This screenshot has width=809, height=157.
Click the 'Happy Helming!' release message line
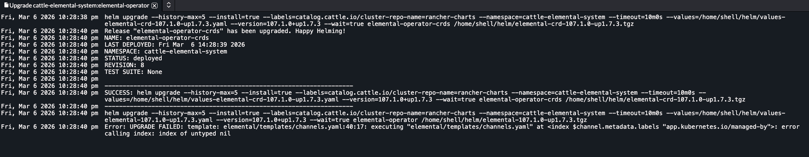pyautogui.click(x=225, y=31)
